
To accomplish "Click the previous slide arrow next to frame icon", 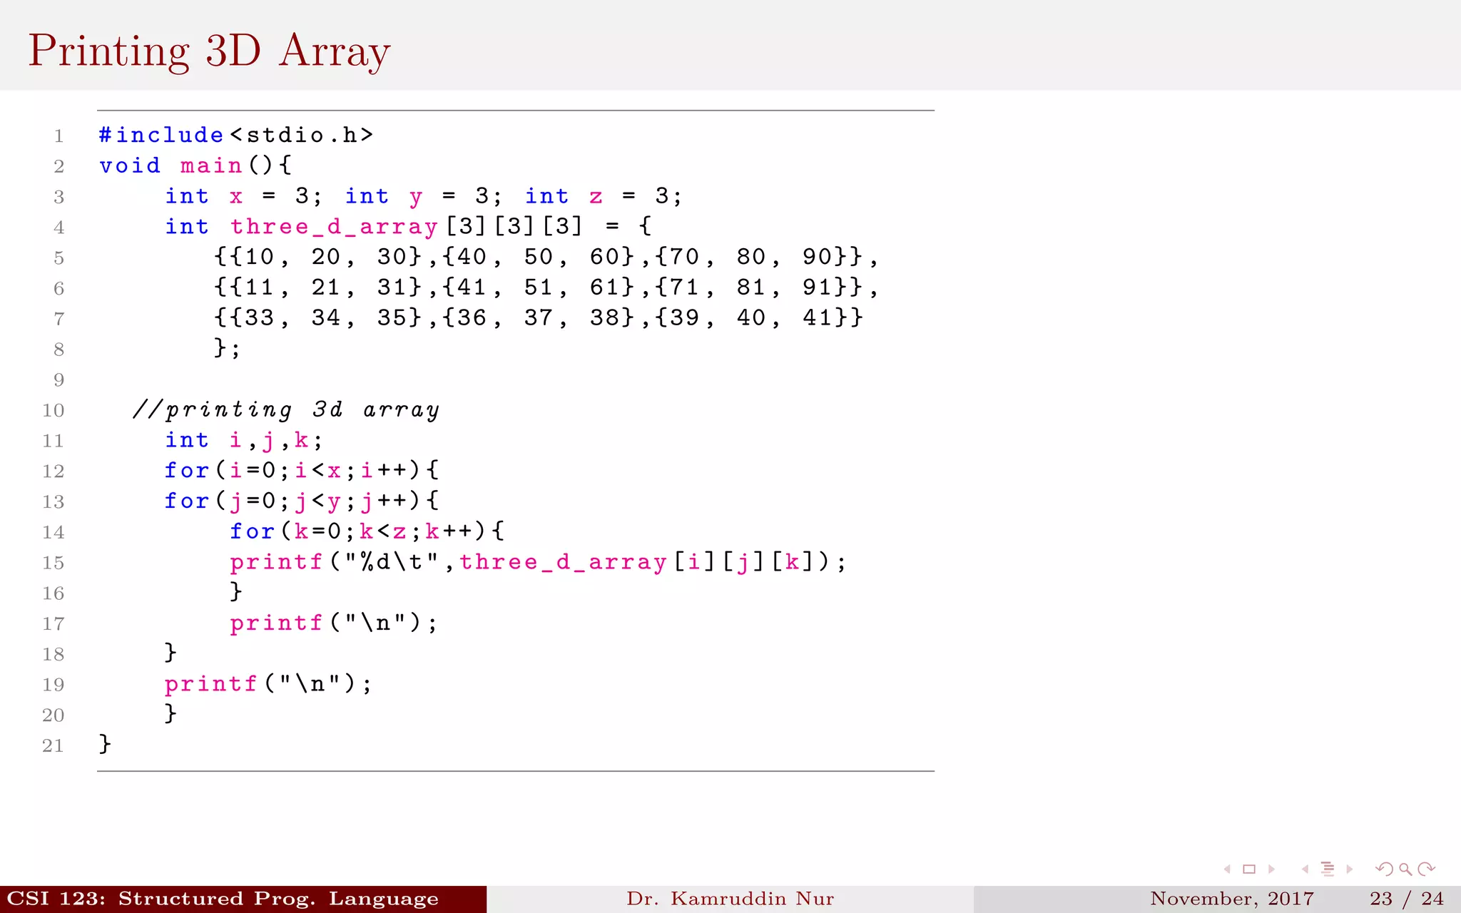I will pos(1228,869).
